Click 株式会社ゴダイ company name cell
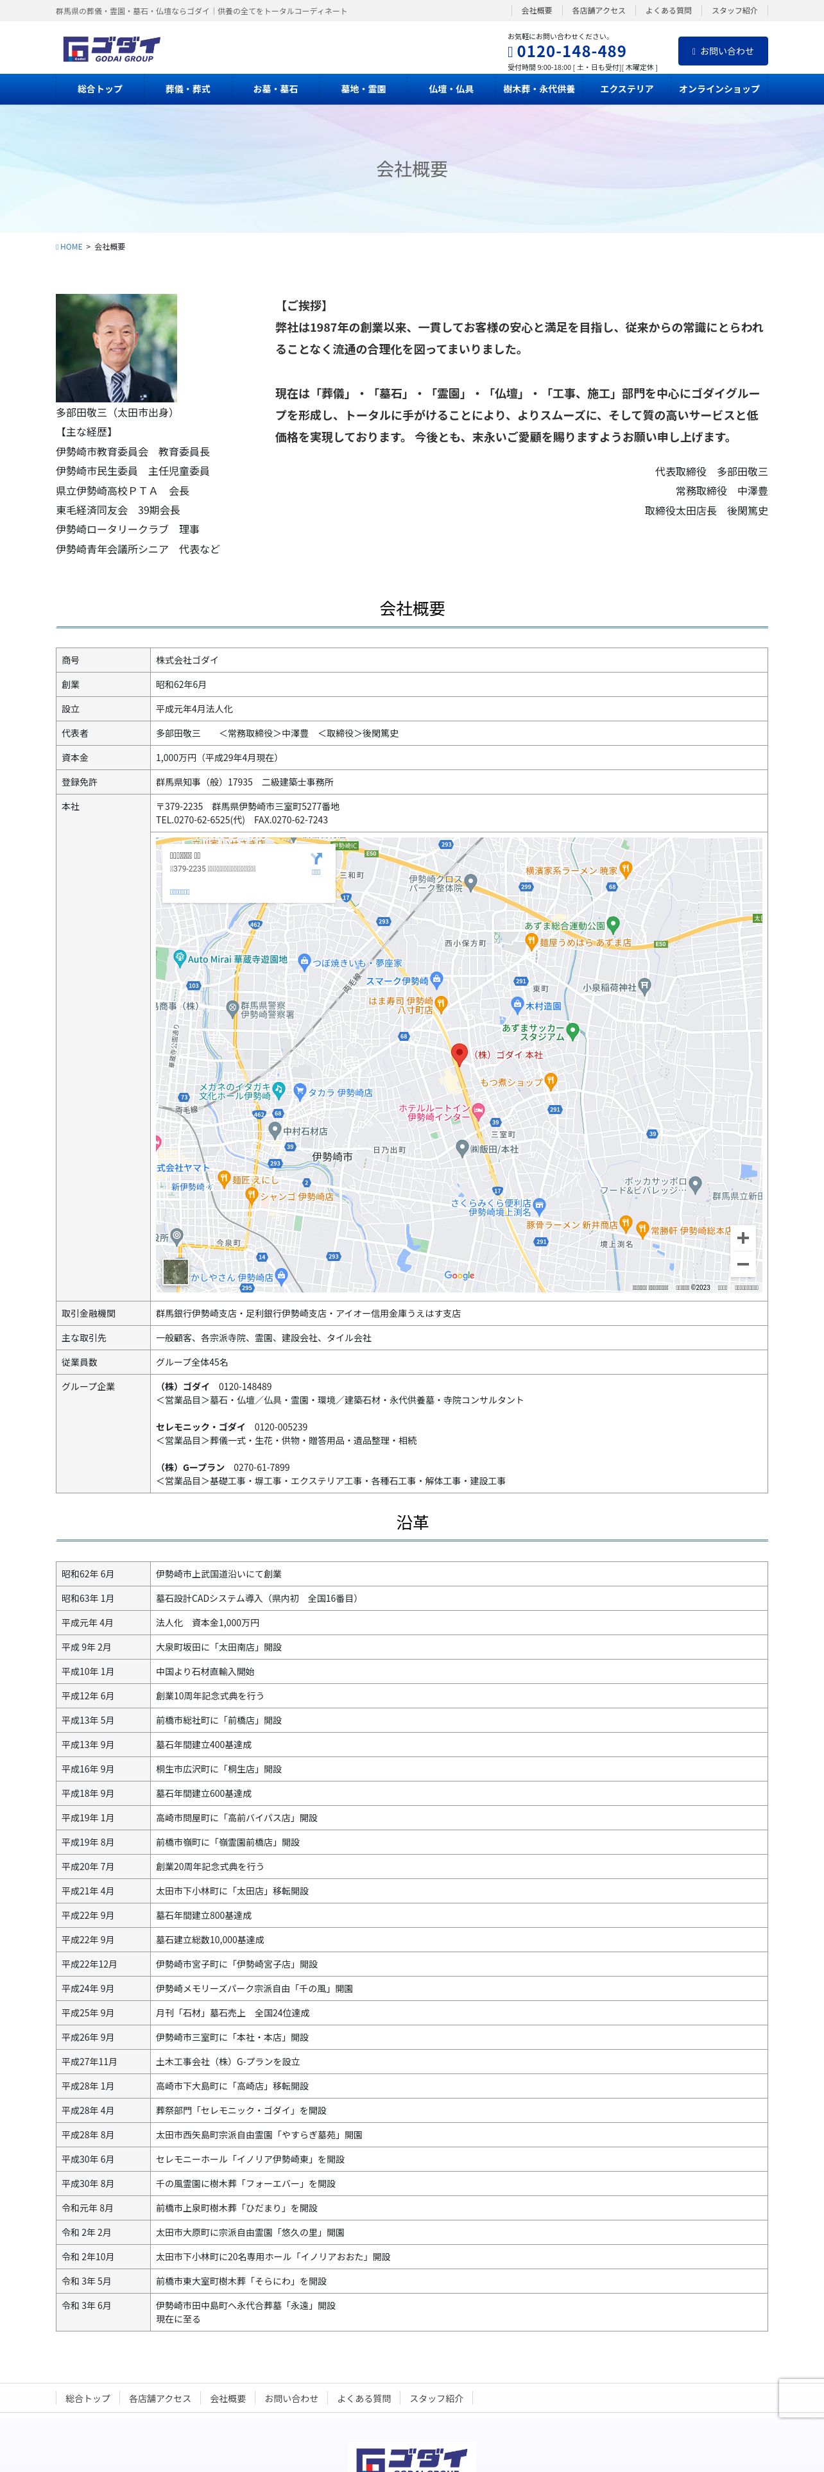The height and width of the screenshot is (2472, 824). coord(459,660)
